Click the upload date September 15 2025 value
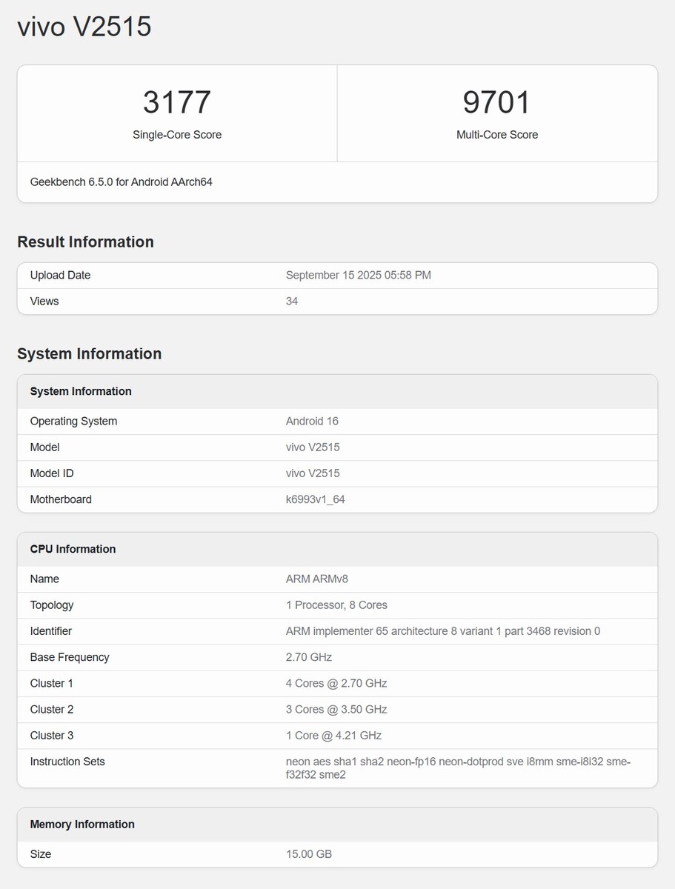675x889 pixels. (358, 276)
